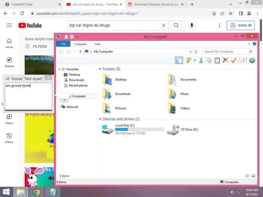
Task: Click the Search My Computer field
Action: pyautogui.click(x=228, y=52)
